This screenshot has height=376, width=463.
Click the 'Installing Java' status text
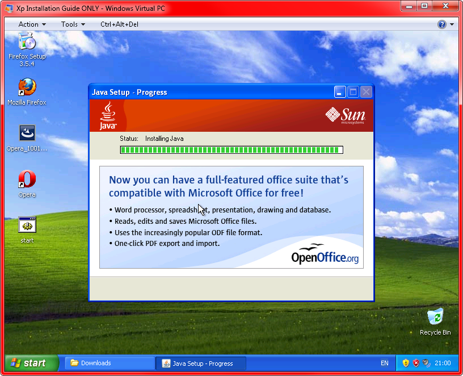pos(164,139)
